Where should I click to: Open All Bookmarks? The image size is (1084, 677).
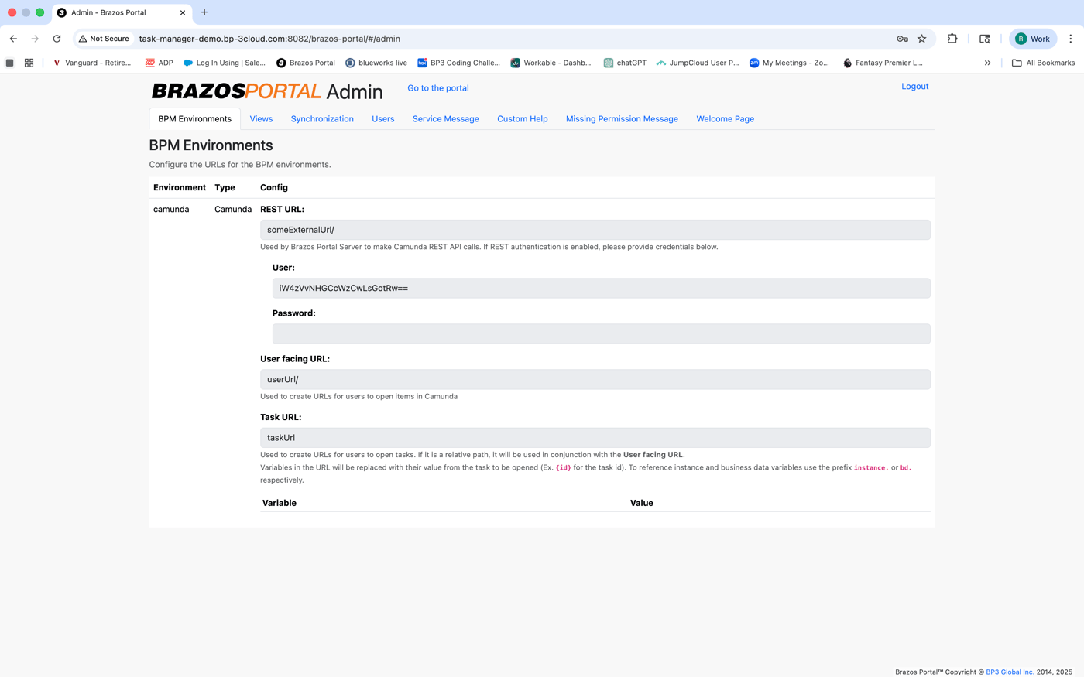coord(1043,63)
